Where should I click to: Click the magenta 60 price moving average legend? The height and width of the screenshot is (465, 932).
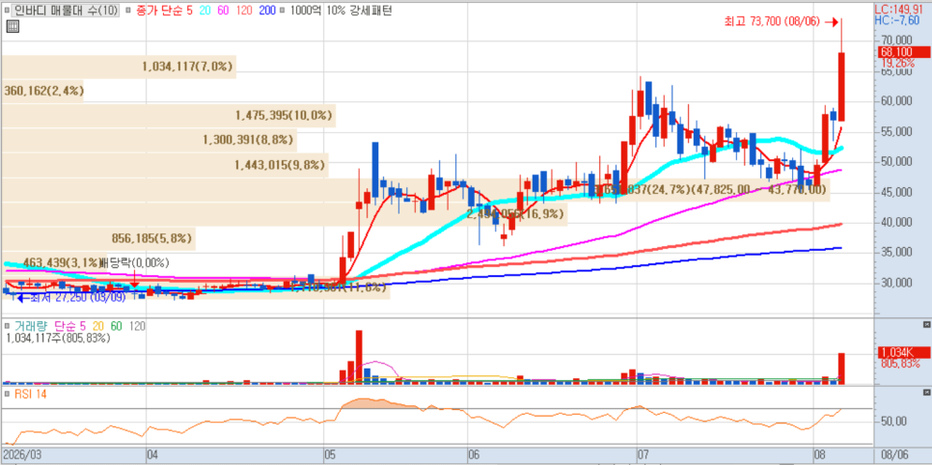pyautogui.click(x=225, y=11)
